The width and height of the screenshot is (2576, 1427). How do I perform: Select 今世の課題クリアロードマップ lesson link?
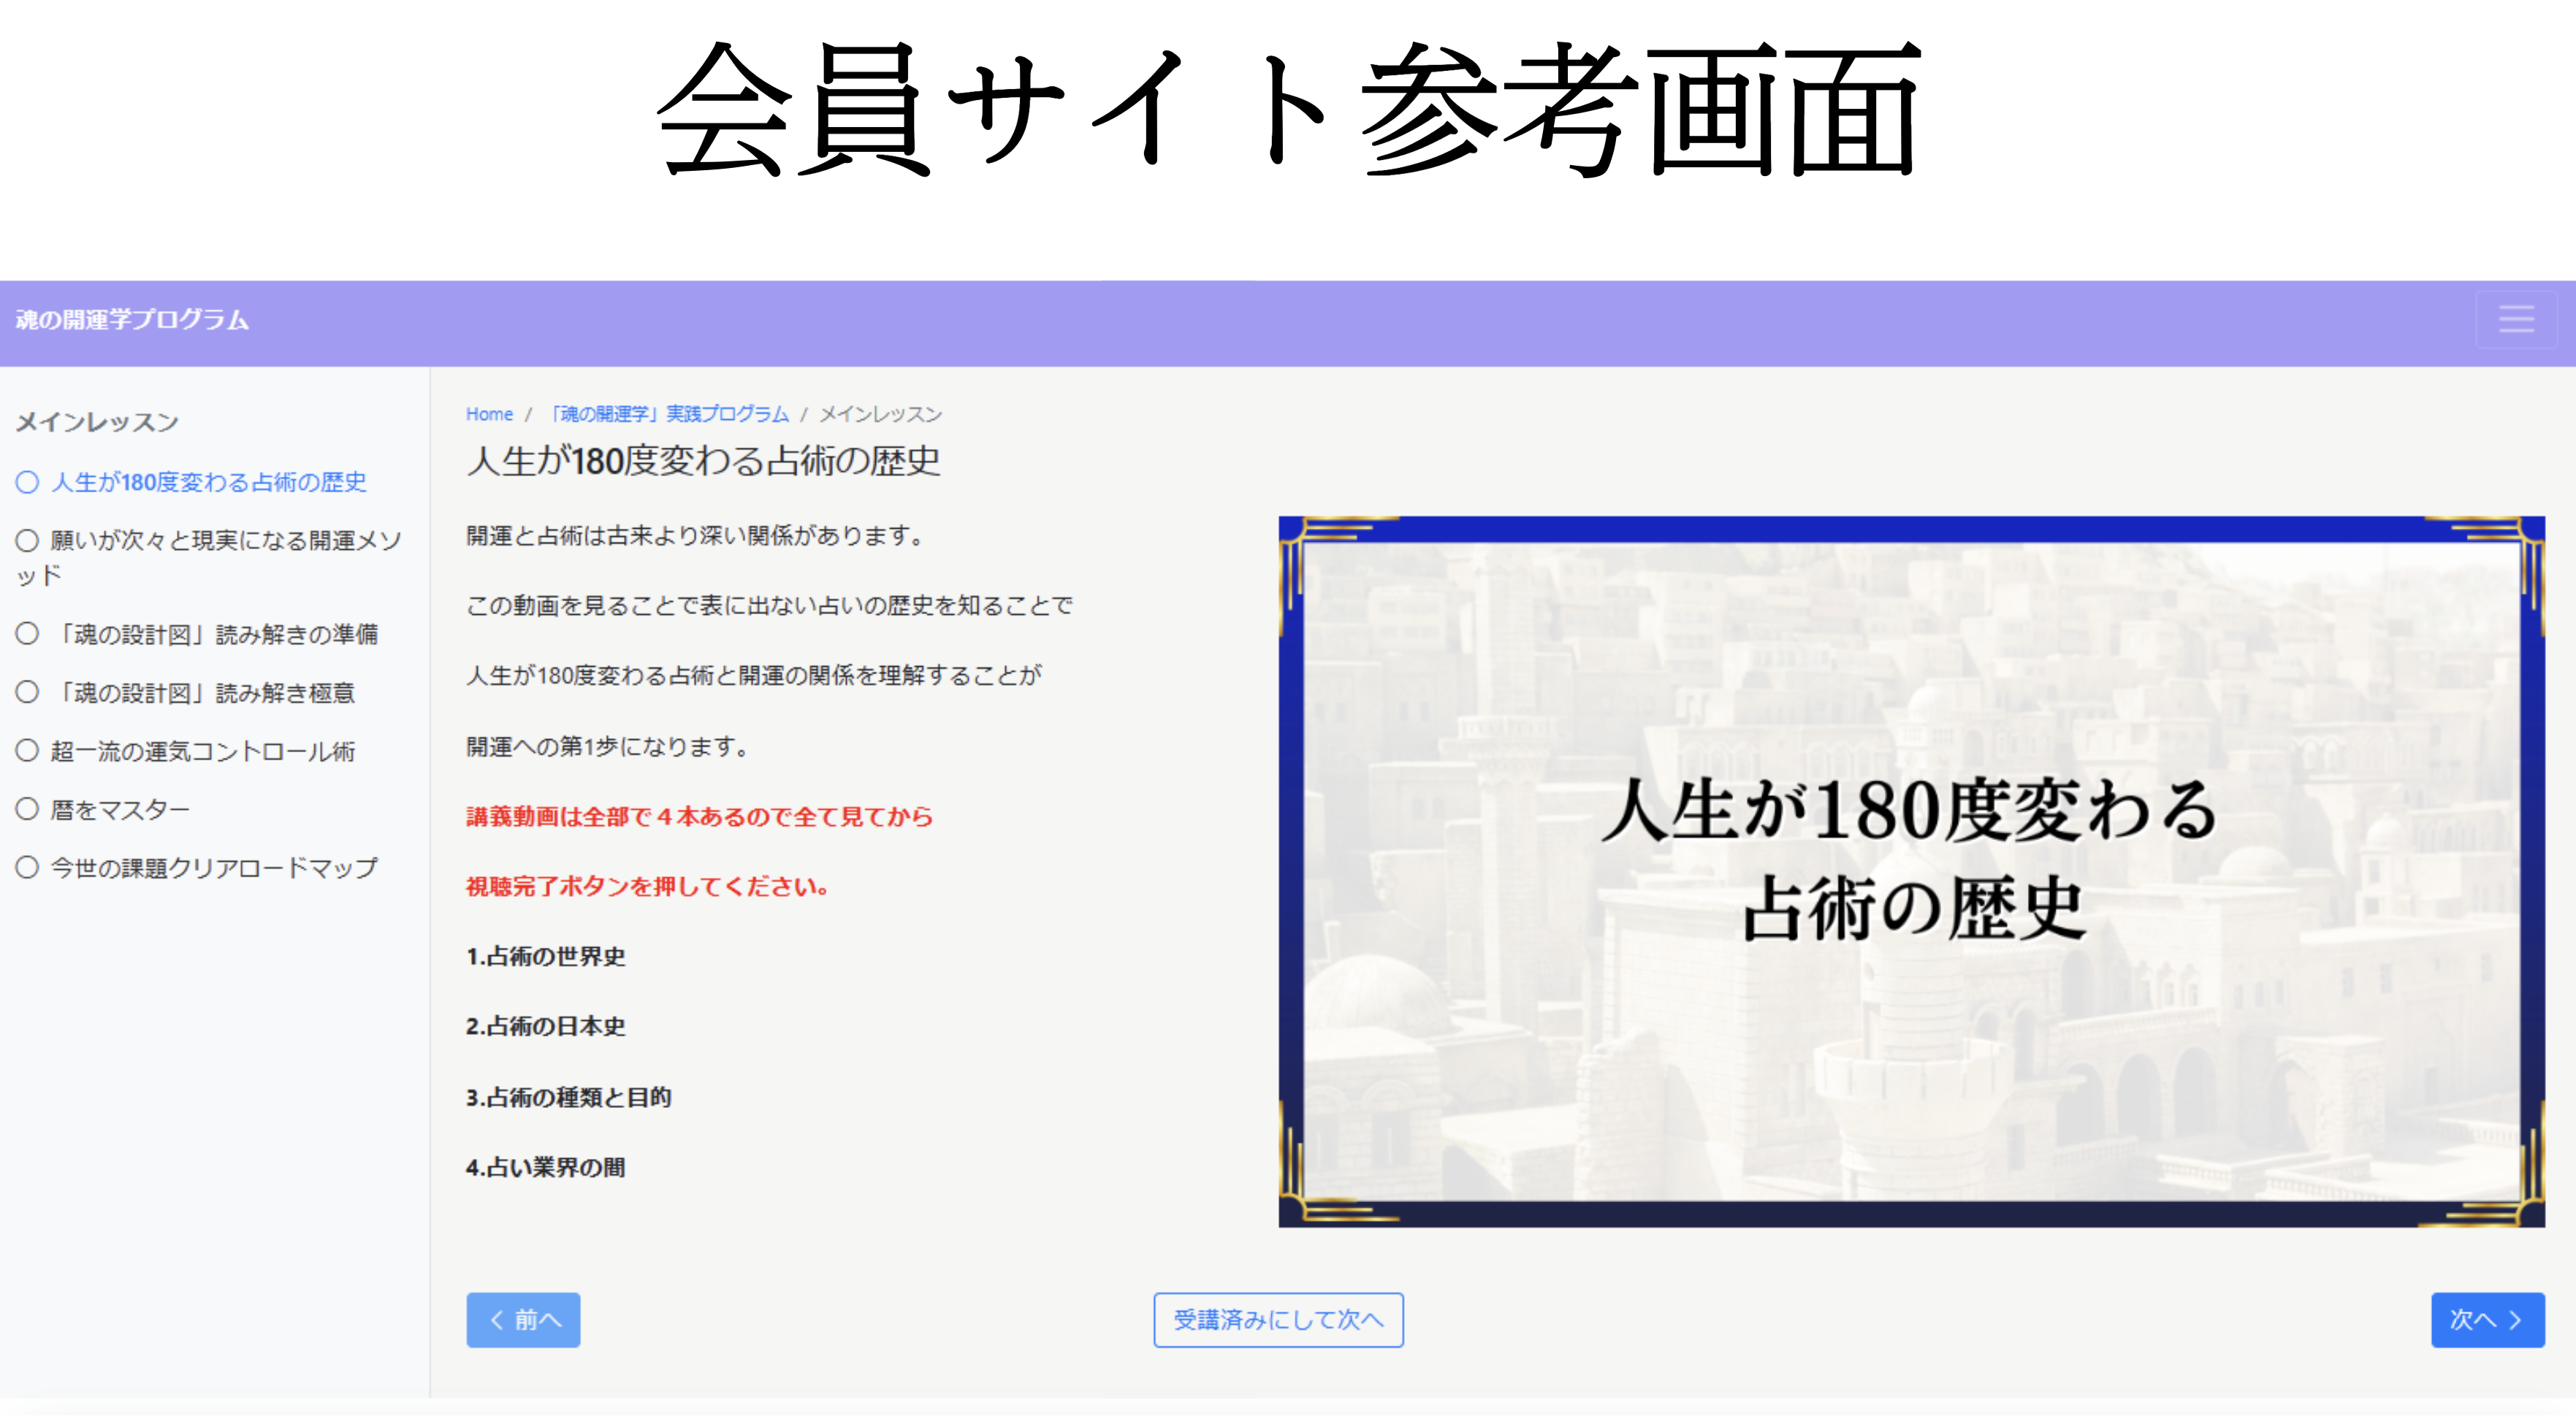214,868
